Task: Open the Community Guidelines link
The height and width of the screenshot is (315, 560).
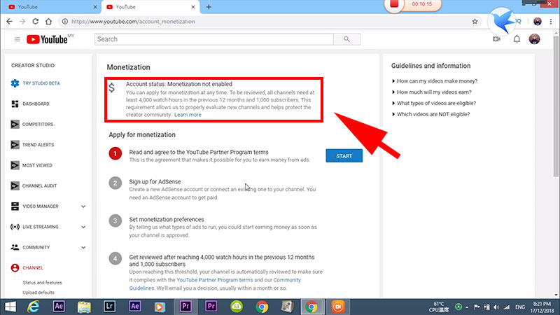Action: 215,284
